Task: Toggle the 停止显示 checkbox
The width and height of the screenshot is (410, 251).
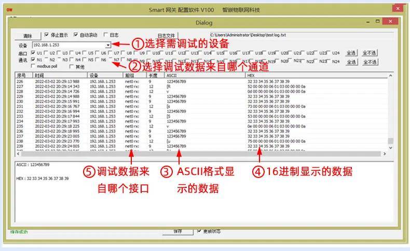Action: [x=47, y=35]
